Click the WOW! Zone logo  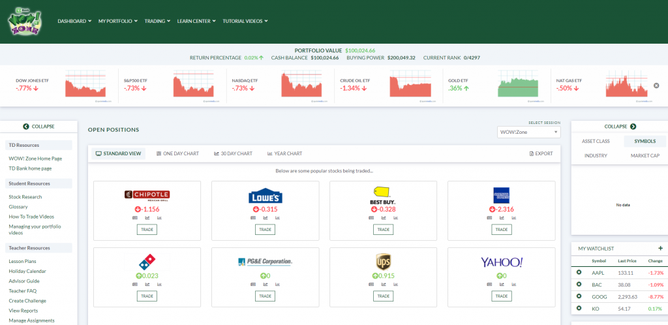25,22
